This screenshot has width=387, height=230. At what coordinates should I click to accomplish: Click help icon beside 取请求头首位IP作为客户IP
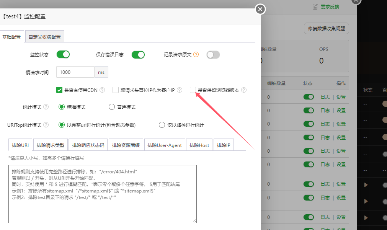(x=180, y=90)
